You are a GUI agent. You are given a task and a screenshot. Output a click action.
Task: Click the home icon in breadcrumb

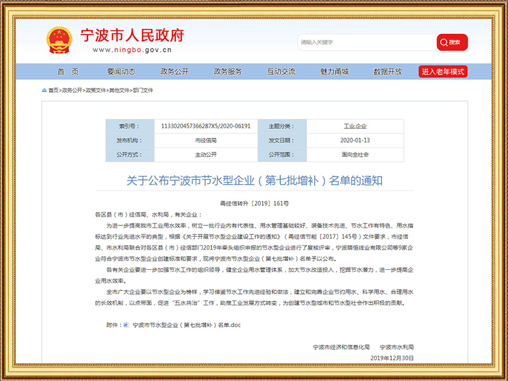[44, 90]
